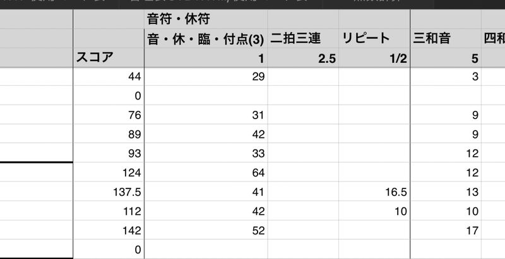Select the weight cell 5 under 三和音

(446, 58)
